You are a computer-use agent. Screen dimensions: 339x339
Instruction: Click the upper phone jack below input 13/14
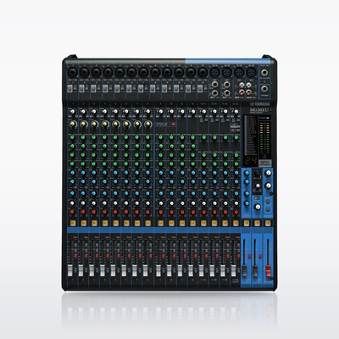point(214,84)
